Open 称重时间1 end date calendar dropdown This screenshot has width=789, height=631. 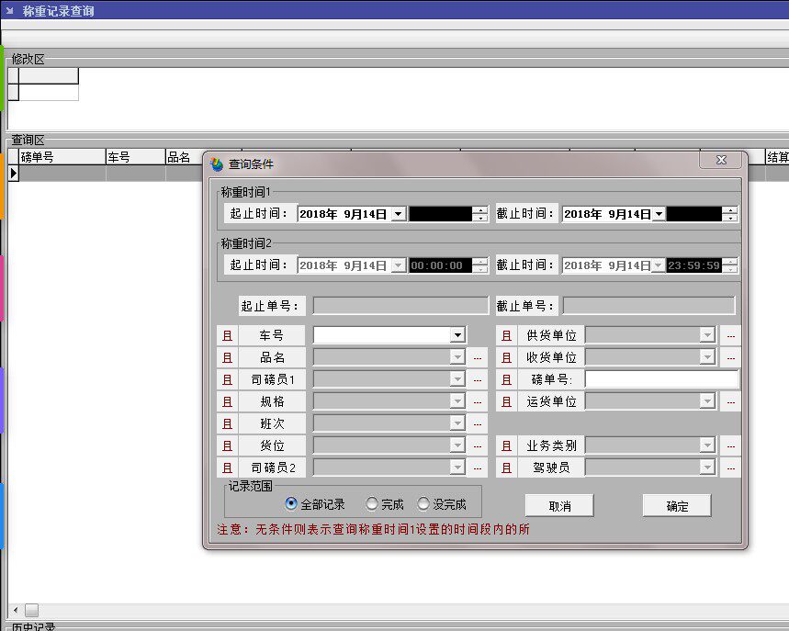659,214
